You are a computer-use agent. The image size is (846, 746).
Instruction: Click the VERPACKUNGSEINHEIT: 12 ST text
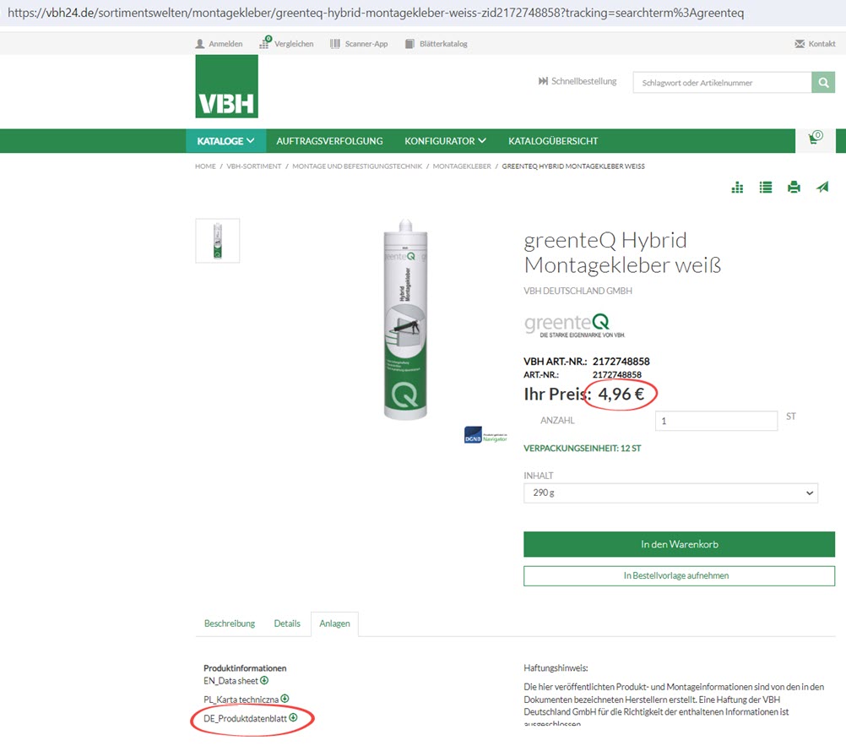pos(583,448)
